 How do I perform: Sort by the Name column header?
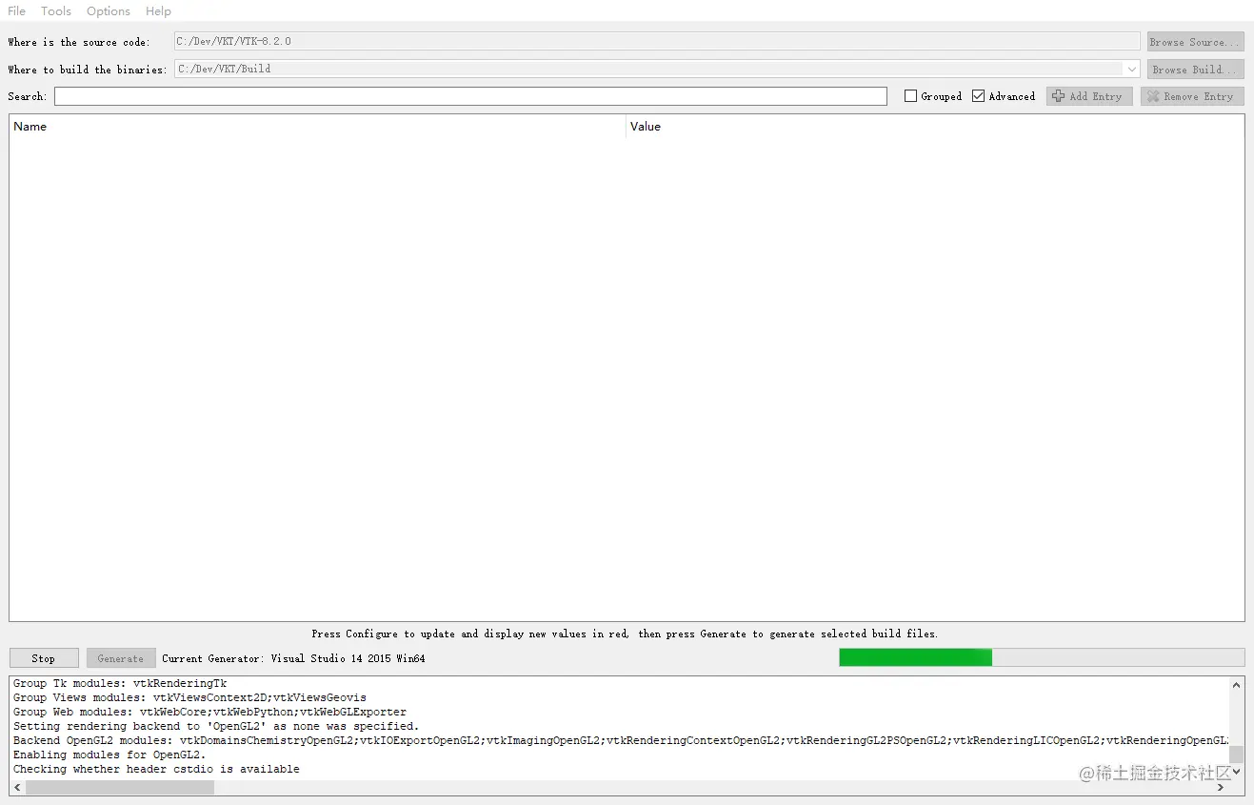(317, 126)
